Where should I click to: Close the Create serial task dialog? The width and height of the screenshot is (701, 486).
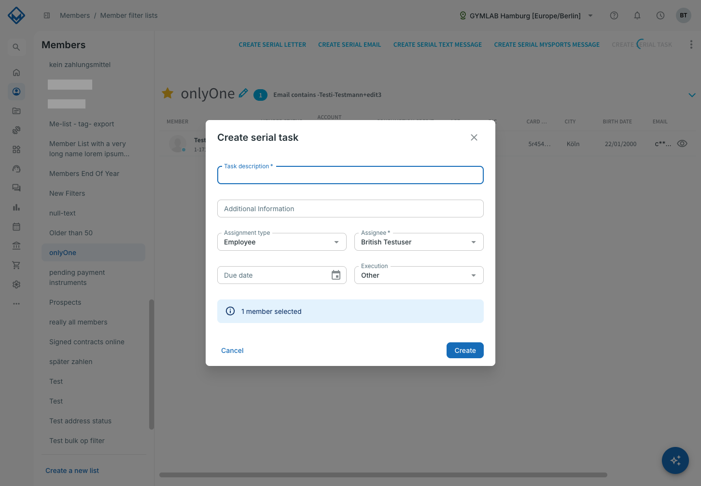(x=474, y=137)
